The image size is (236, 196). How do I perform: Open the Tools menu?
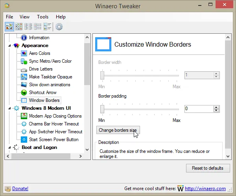coord(42,17)
